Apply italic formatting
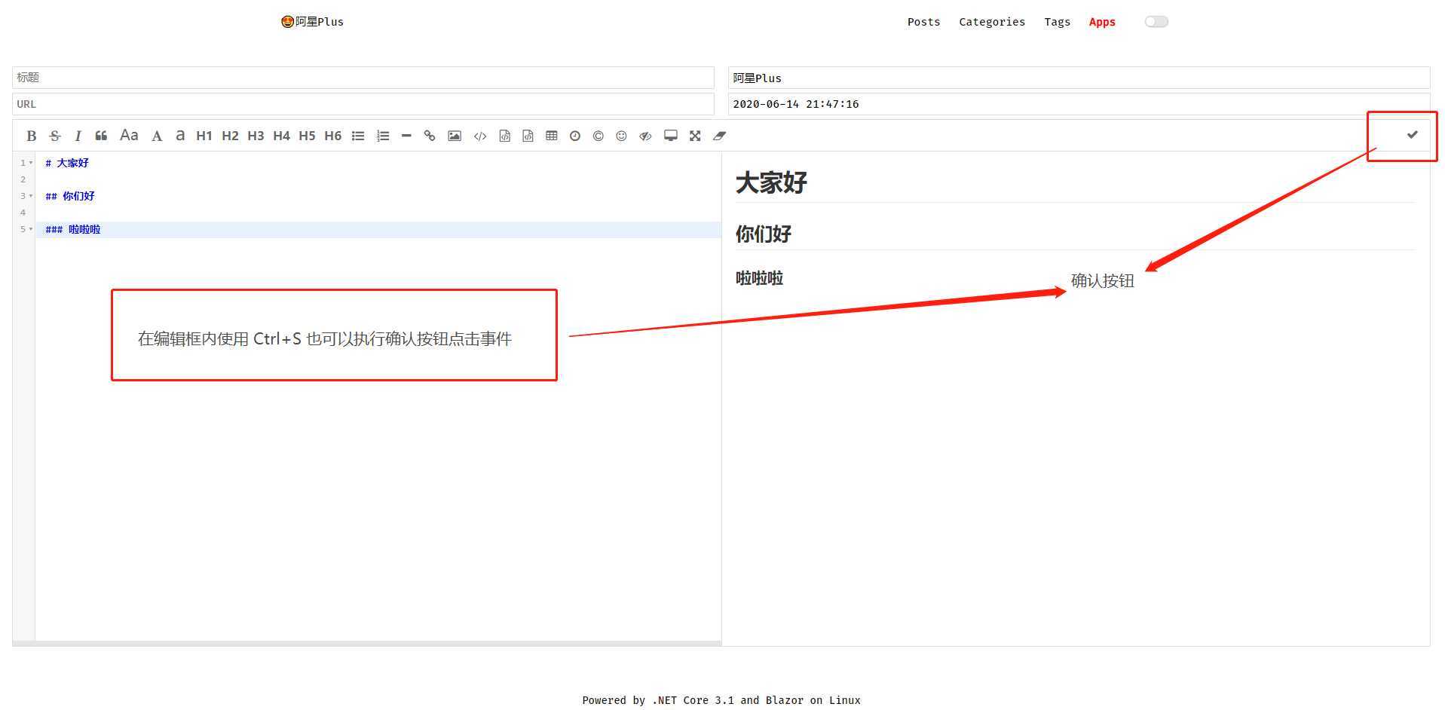Viewport: 1445px width, 710px height. click(x=78, y=136)
